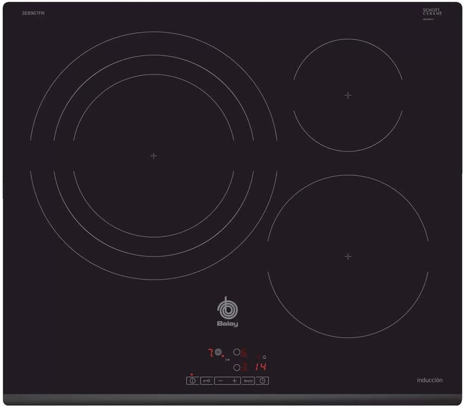This screenshot has width=465, height=408.
Task: Tap the child lock key icon
Action: pyautogui.click(x=207, y=381)
